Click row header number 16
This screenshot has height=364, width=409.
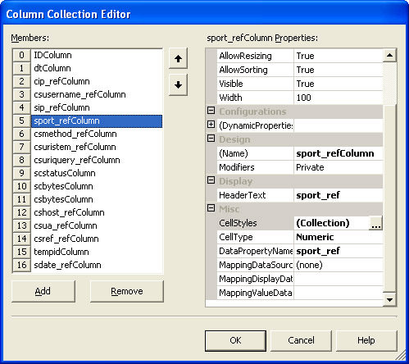(21, 265)
